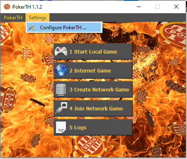The height and width of the screenshot is (159, 187).
Task: Close the PokerTH window
Action: (x=176, y=7)
